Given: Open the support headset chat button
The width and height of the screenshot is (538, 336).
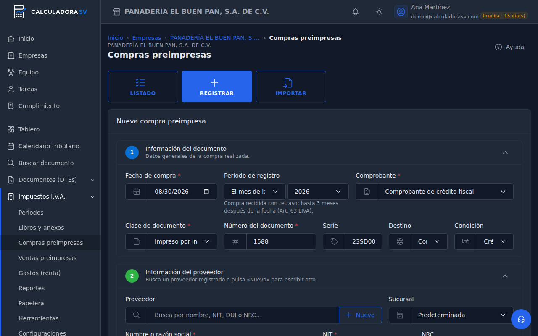Looking at the screenshot, I should pyautogui.click(x=521, y=319).
